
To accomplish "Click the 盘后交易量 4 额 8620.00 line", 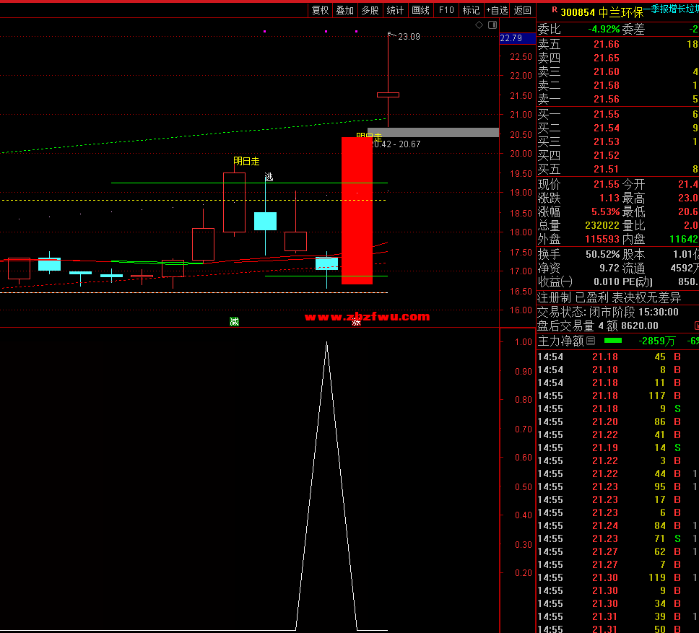I will click(597, 326).
